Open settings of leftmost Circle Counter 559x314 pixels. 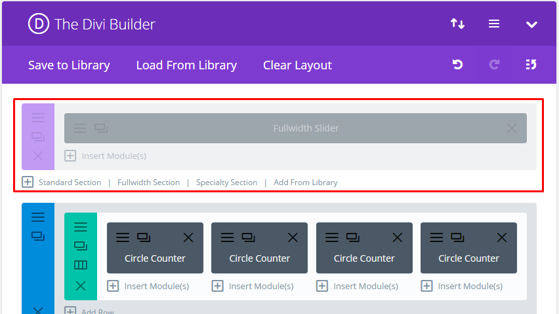click(123, 237)
